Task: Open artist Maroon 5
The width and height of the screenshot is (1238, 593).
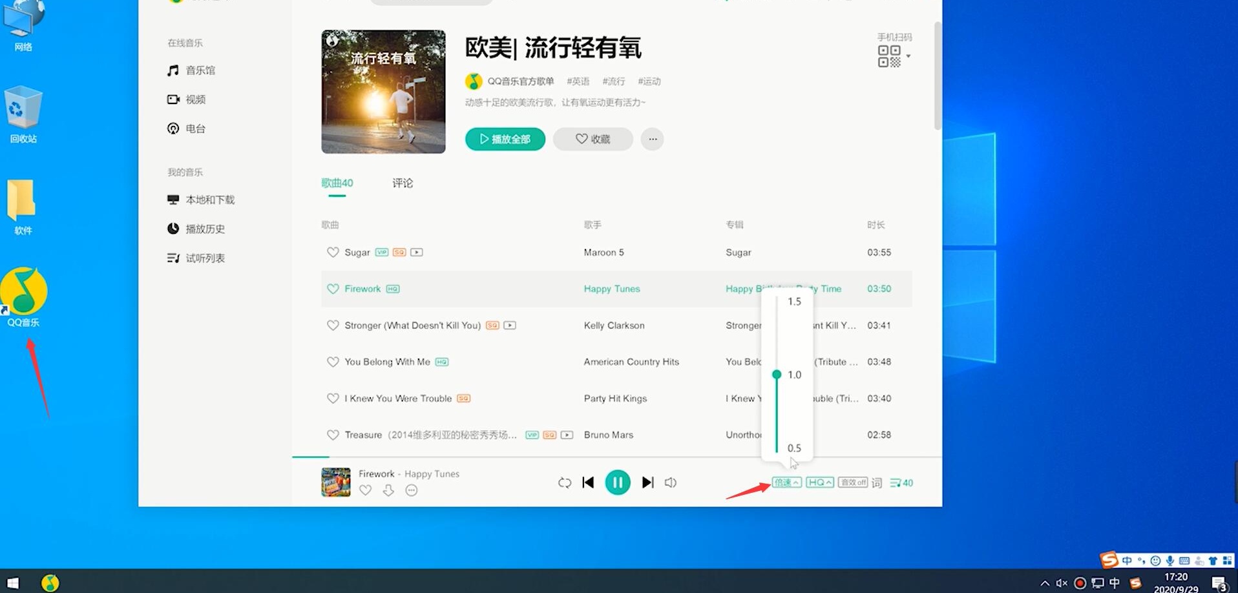Action: pyautogui.click(x=603, y=253)
